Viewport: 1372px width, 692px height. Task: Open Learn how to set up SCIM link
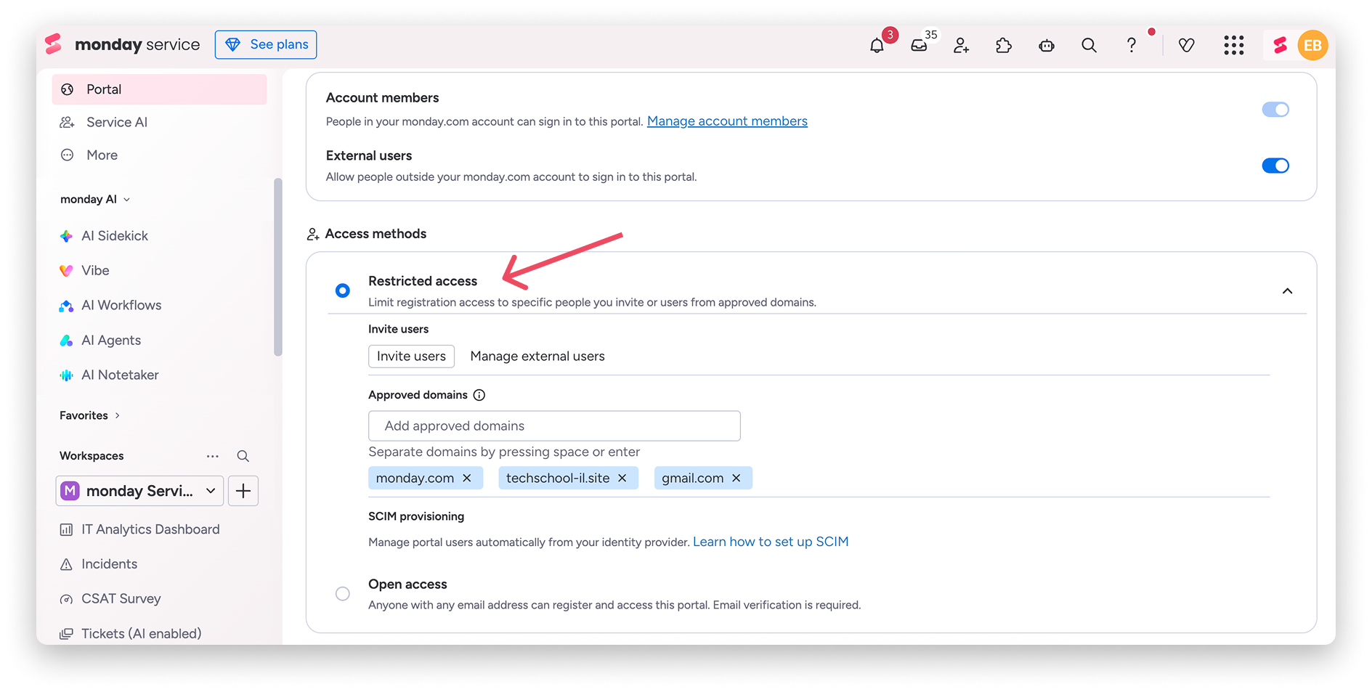pos(771,542)
